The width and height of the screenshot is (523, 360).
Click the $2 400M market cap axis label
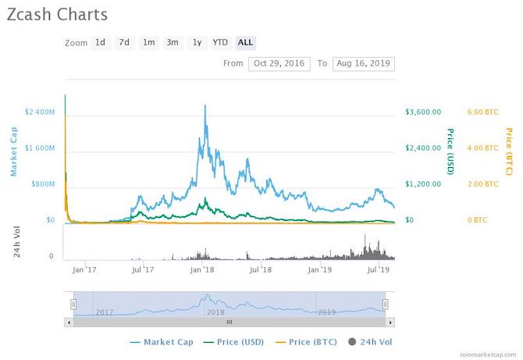click(x=40, y=112)
